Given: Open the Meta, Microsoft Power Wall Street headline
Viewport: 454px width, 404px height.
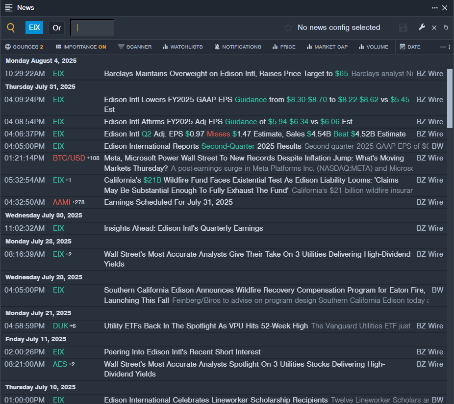Looking at the screenshot, I should pos(254,163).
